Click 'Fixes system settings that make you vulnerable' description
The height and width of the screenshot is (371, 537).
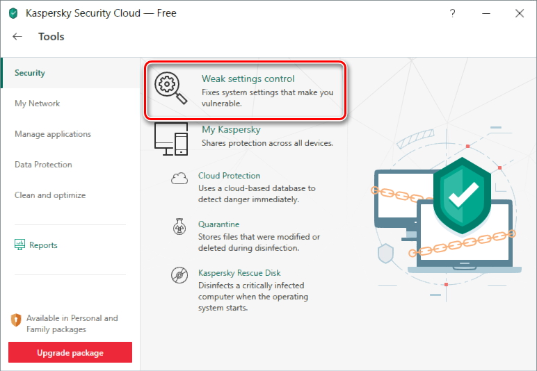pyautogui.click(x=268, y=98)
